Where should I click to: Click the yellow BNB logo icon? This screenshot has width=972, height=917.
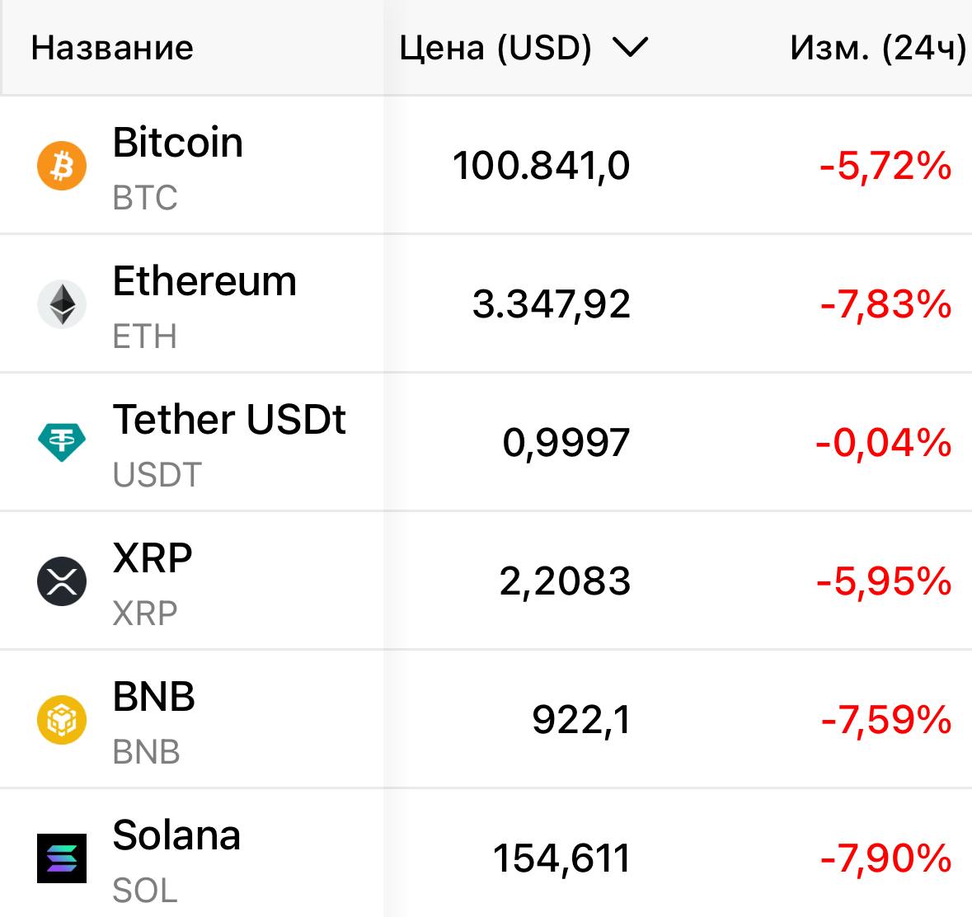pyautogui.click(x=62, y=720)
